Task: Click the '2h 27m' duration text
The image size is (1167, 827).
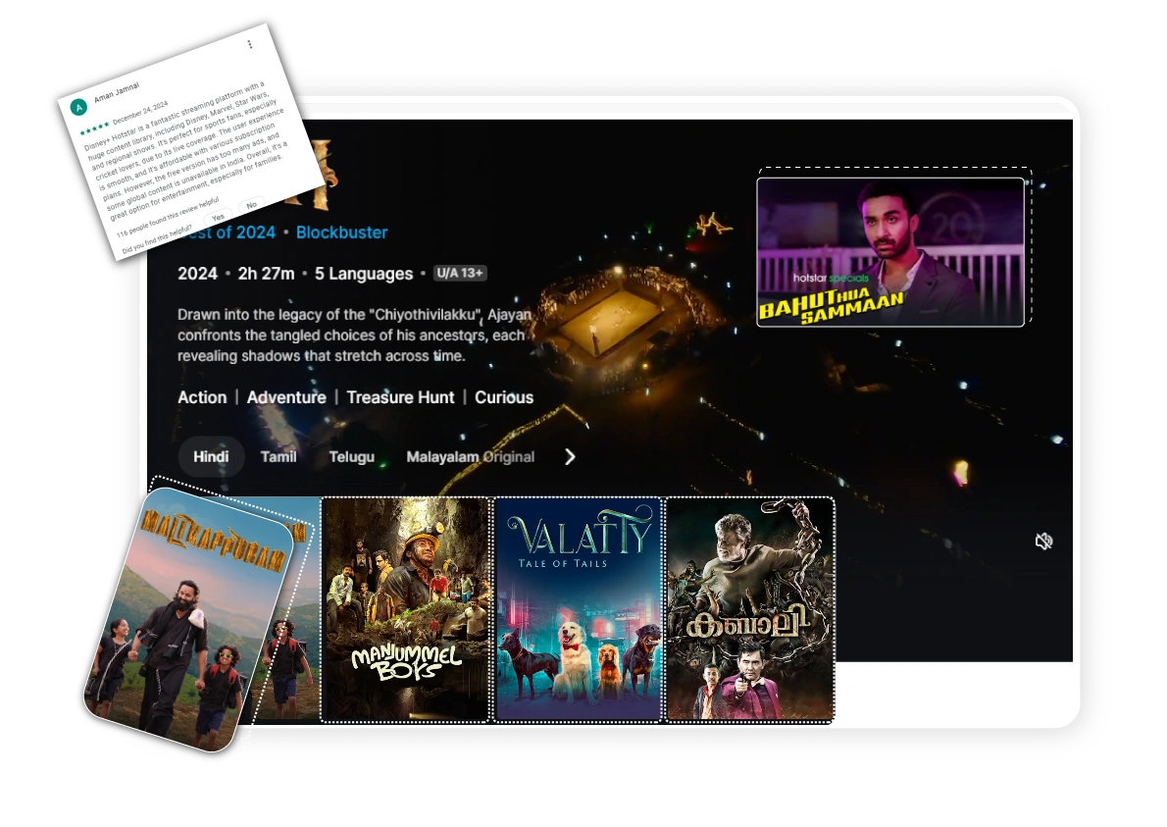Action: [x=266, y=274]
